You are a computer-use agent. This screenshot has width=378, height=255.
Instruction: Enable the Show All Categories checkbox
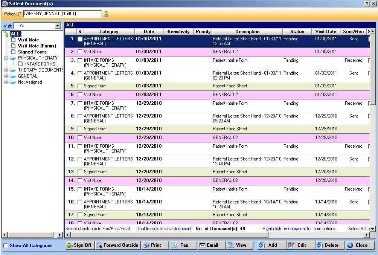[6, 245]
